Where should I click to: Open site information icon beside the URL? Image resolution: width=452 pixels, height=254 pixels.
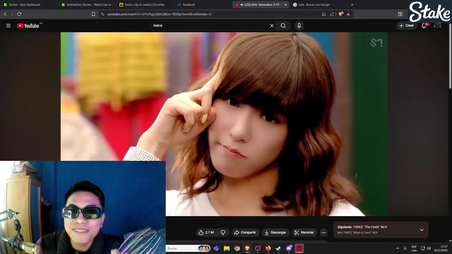pyautogui.click(x=102, y=14)
